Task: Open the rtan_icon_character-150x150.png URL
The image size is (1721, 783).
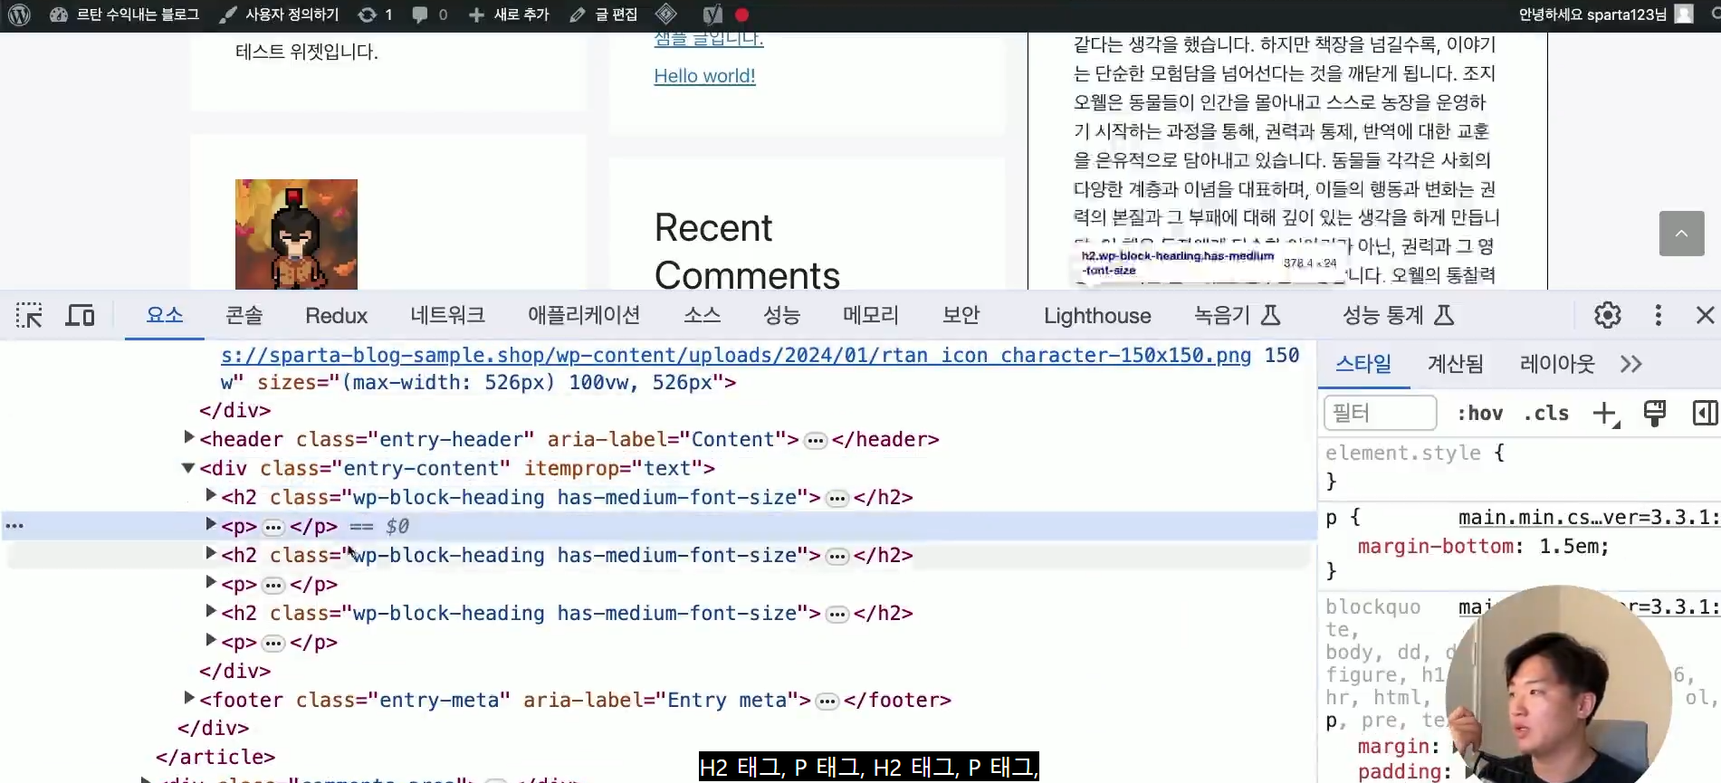Action: pos(736,355)
